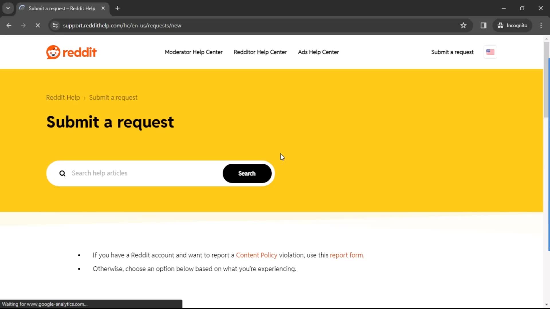Open the Redditor Help Center link

(x=260, y=52)
